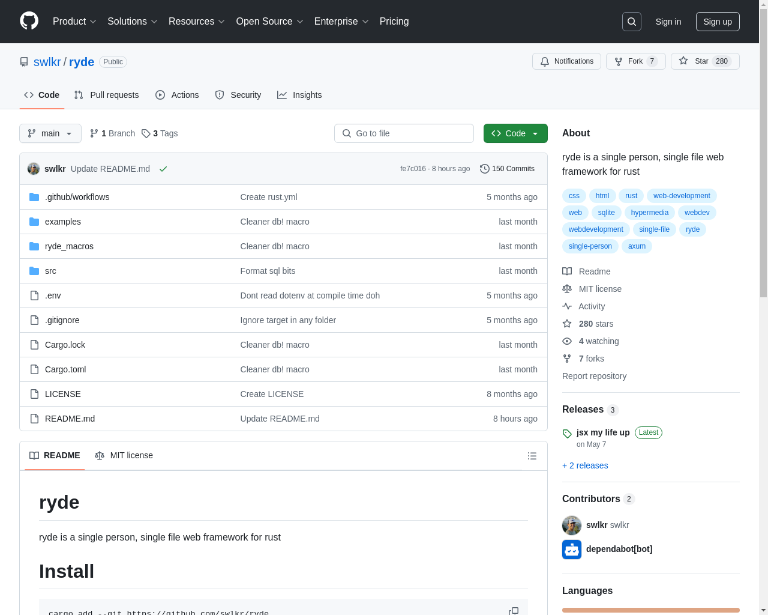Switch to the Insights tab
The height and width of the screenshot is (615, 768).
tap(299, 95)
